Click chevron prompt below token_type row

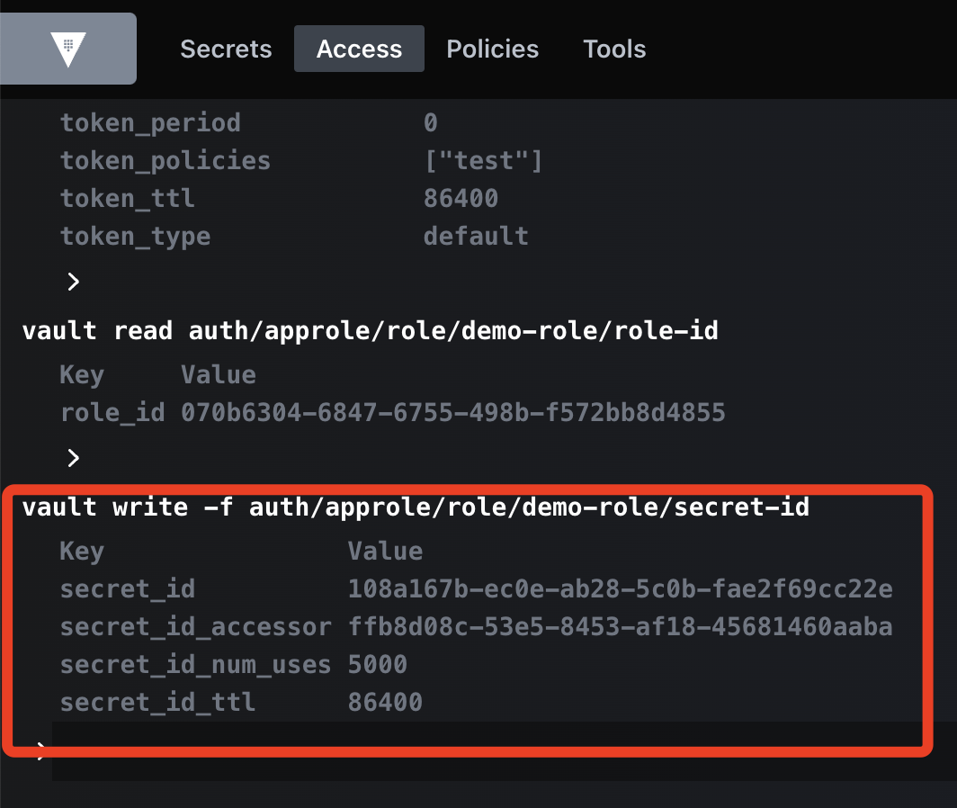(x=73, y=282)
